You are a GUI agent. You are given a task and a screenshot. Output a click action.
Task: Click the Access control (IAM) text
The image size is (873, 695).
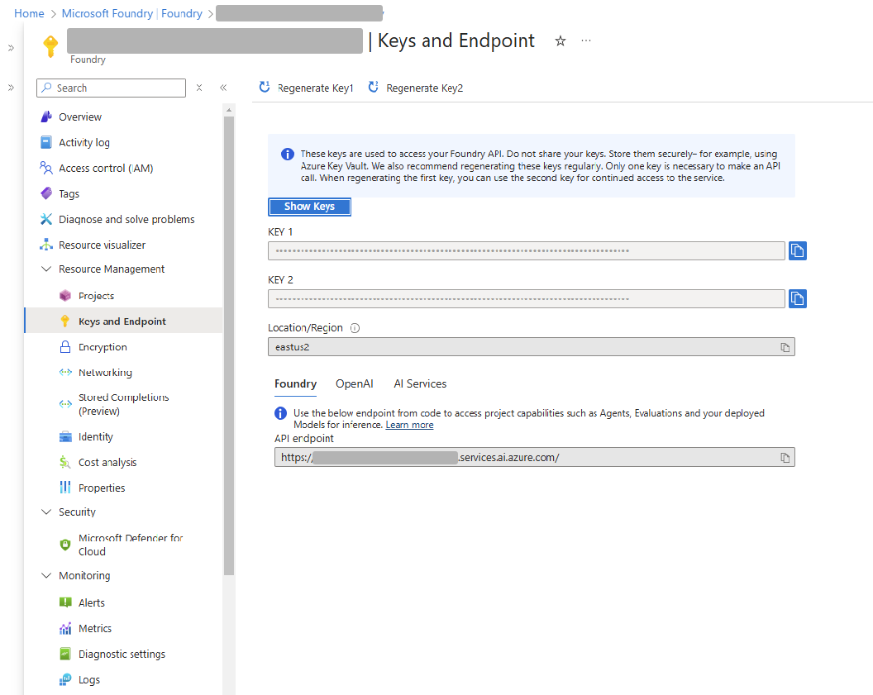pyautogui.click(x=106, y=168)
